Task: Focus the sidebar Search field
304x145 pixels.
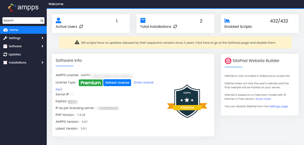Action: coord(23,21)
